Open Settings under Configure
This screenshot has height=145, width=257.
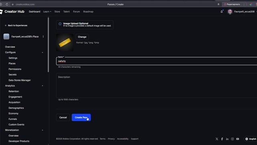click(x=13, y=58)
